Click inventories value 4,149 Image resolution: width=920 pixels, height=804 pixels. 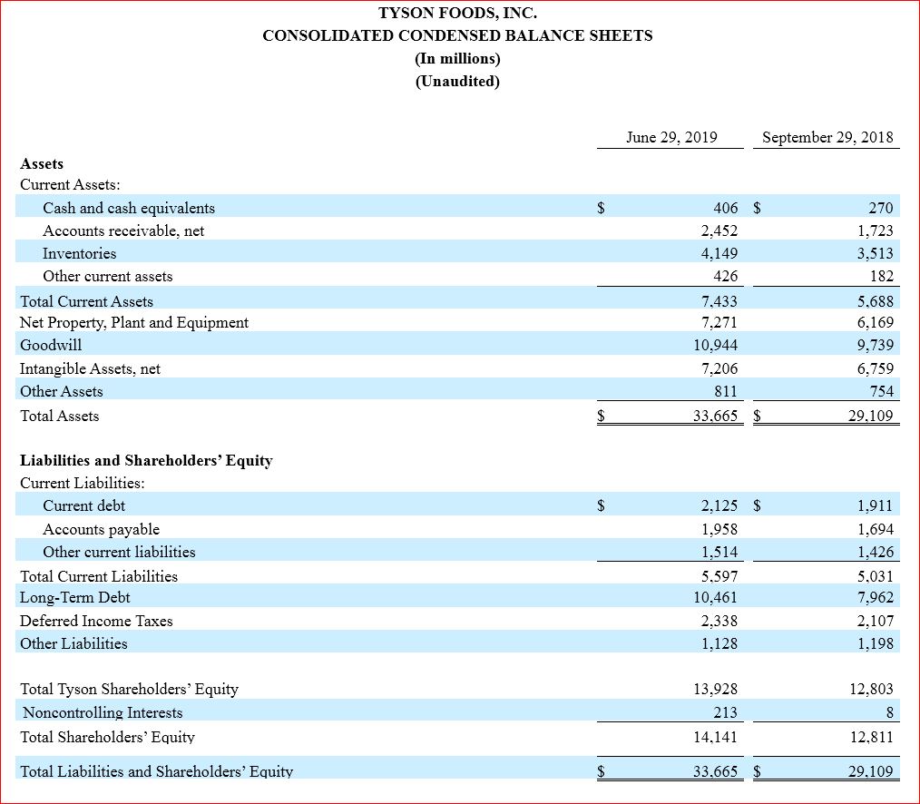click(719, 253)
